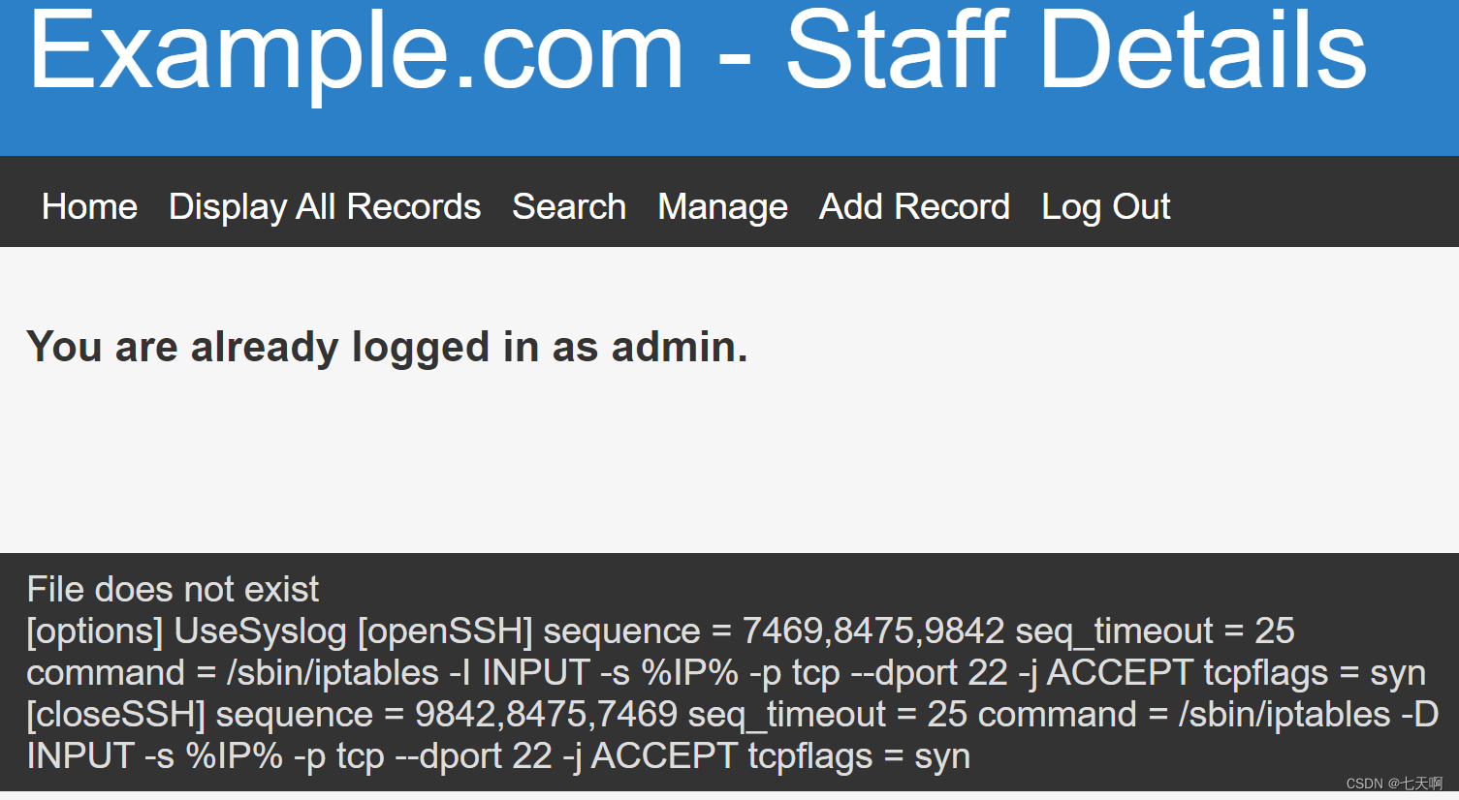1459x800 pixels.
Task: Log Out of the admin session
Action: [1105, 206]
